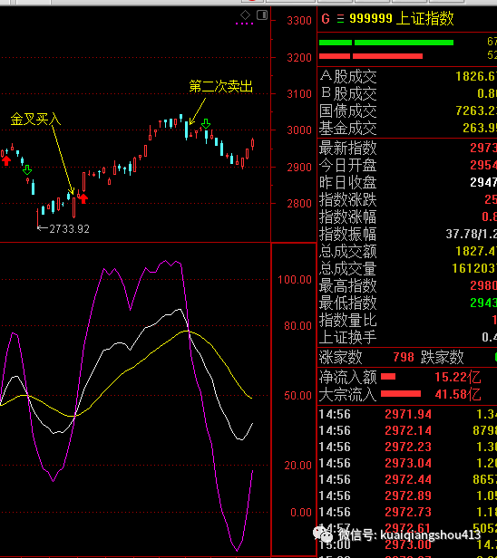Click the 7263 bond turnover value
497x558 pixels.
point(476,111)
